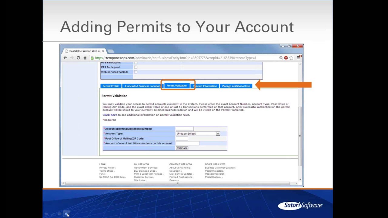Click the vertical scrollbar thumb in browser
Screen dimensions: 388x218
(x=300, y=136)
